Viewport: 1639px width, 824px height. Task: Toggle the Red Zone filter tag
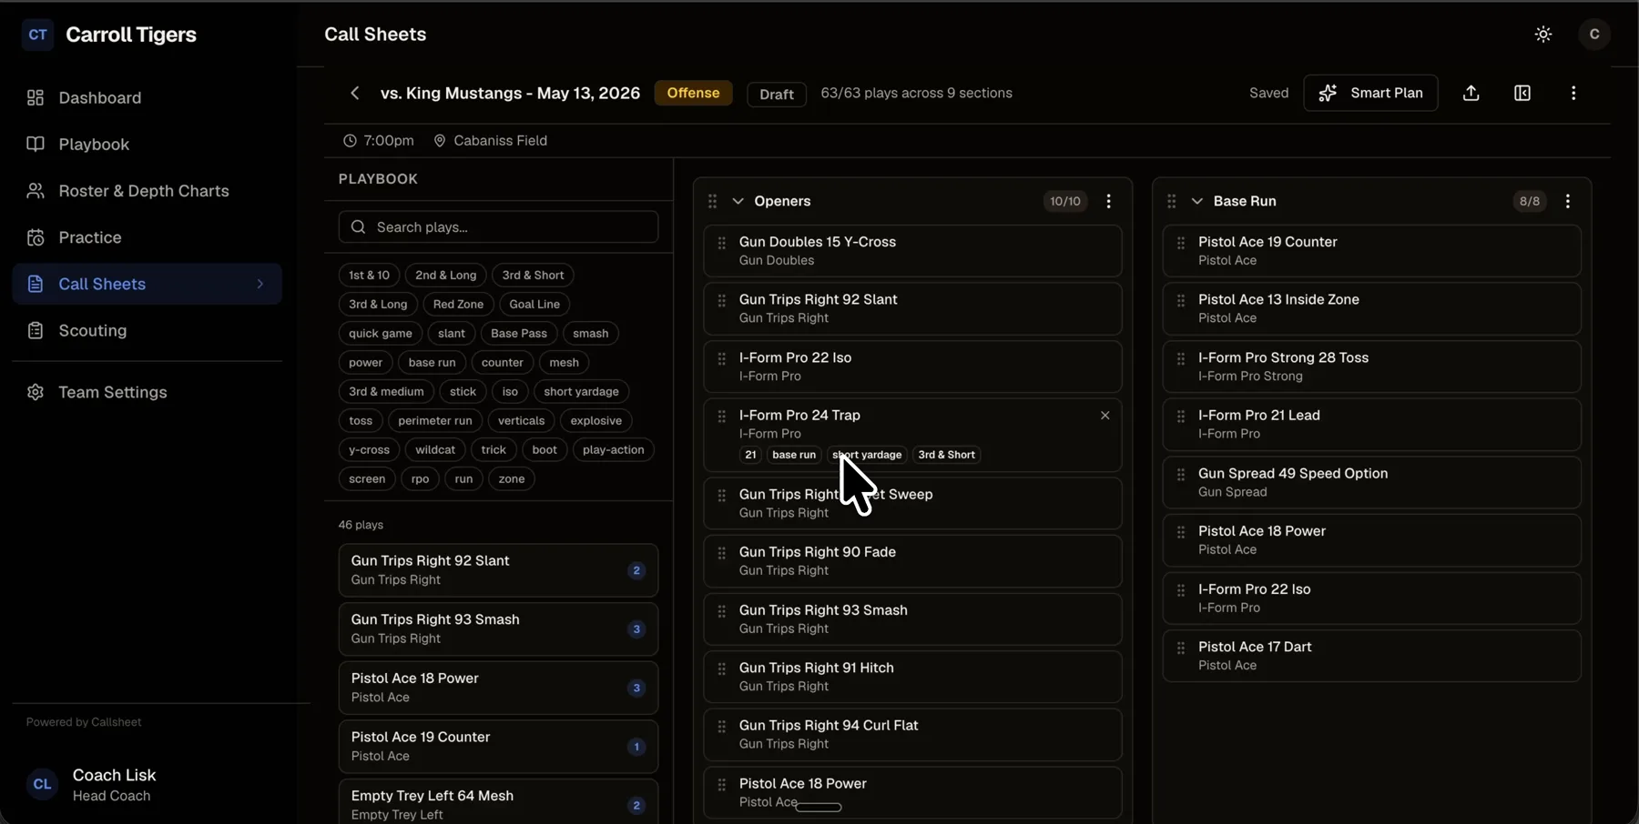coord(458,305)
